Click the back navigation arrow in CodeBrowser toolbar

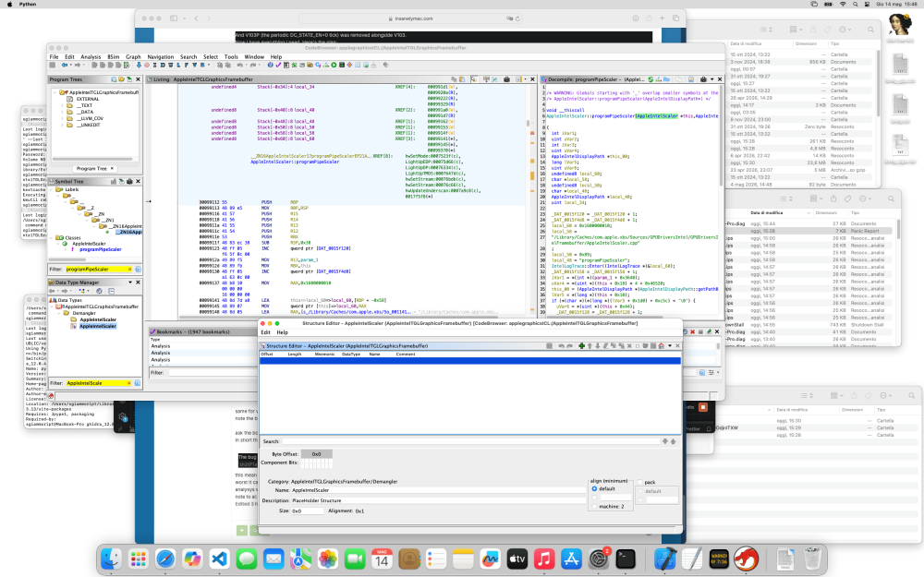click(x=65, y=66)
